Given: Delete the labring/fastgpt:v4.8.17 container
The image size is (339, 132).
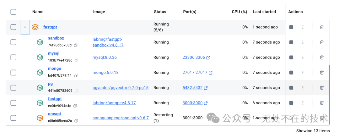Looking at the screenshot, I should click(x=322, y=103).
